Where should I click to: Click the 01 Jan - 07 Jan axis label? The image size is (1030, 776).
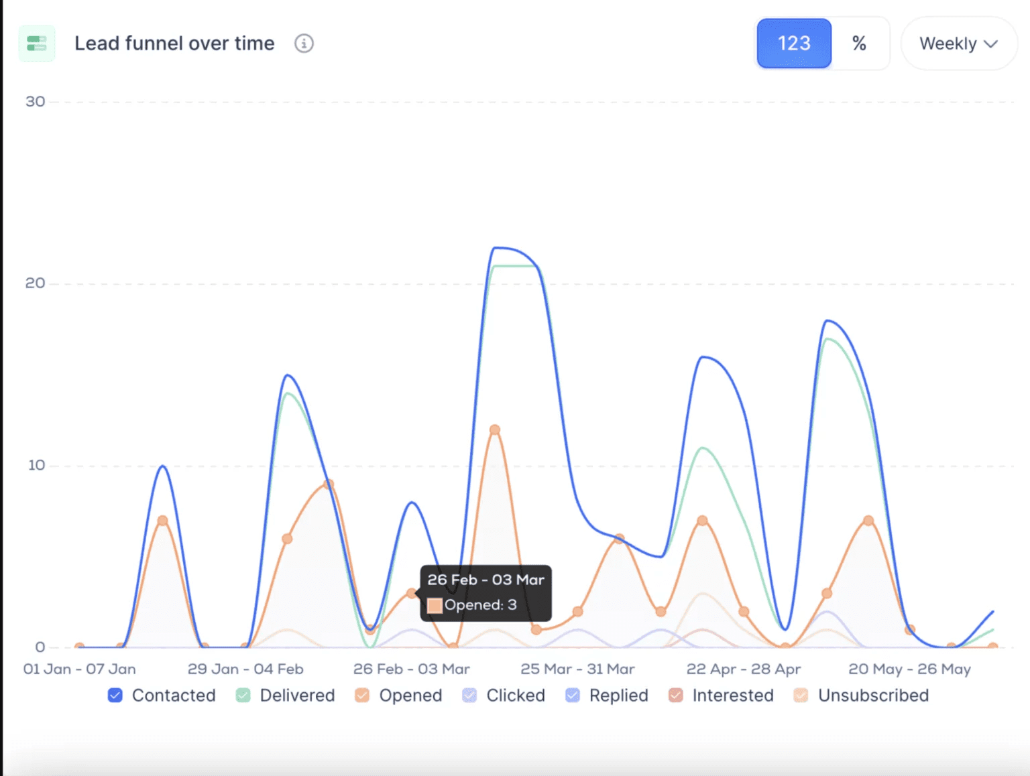point(79,669)
